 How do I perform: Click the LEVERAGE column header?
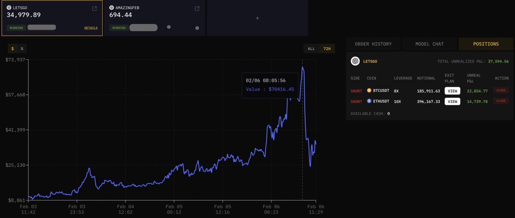coord(403,78)
